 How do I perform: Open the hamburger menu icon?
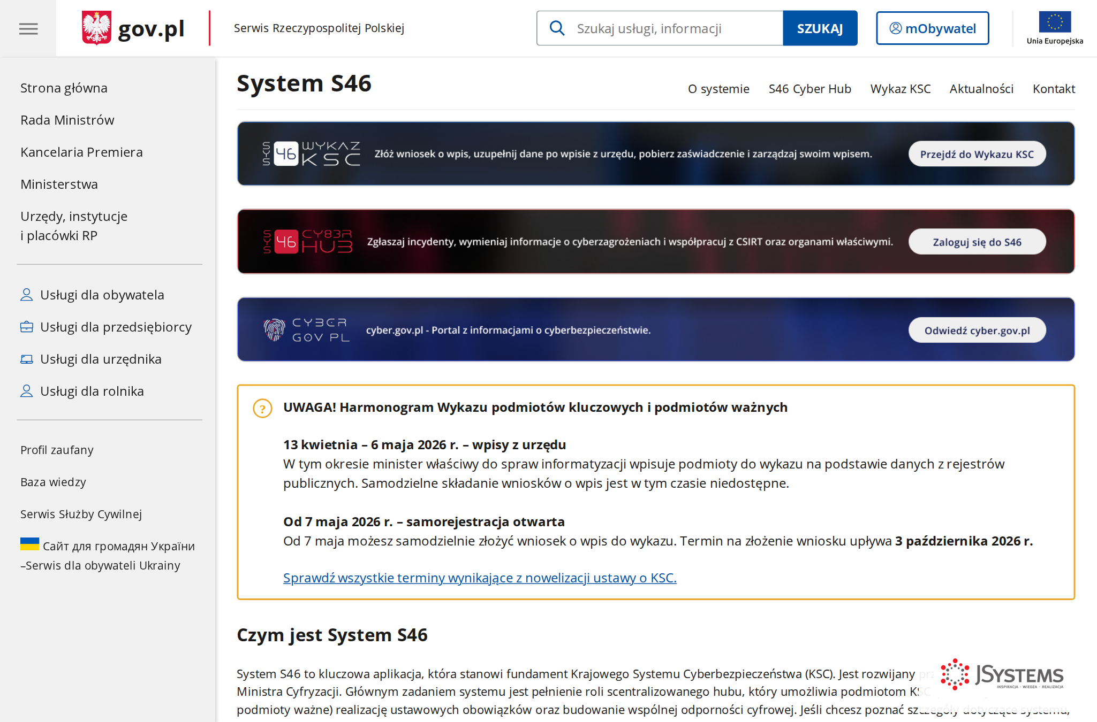[x=28, y=28]
